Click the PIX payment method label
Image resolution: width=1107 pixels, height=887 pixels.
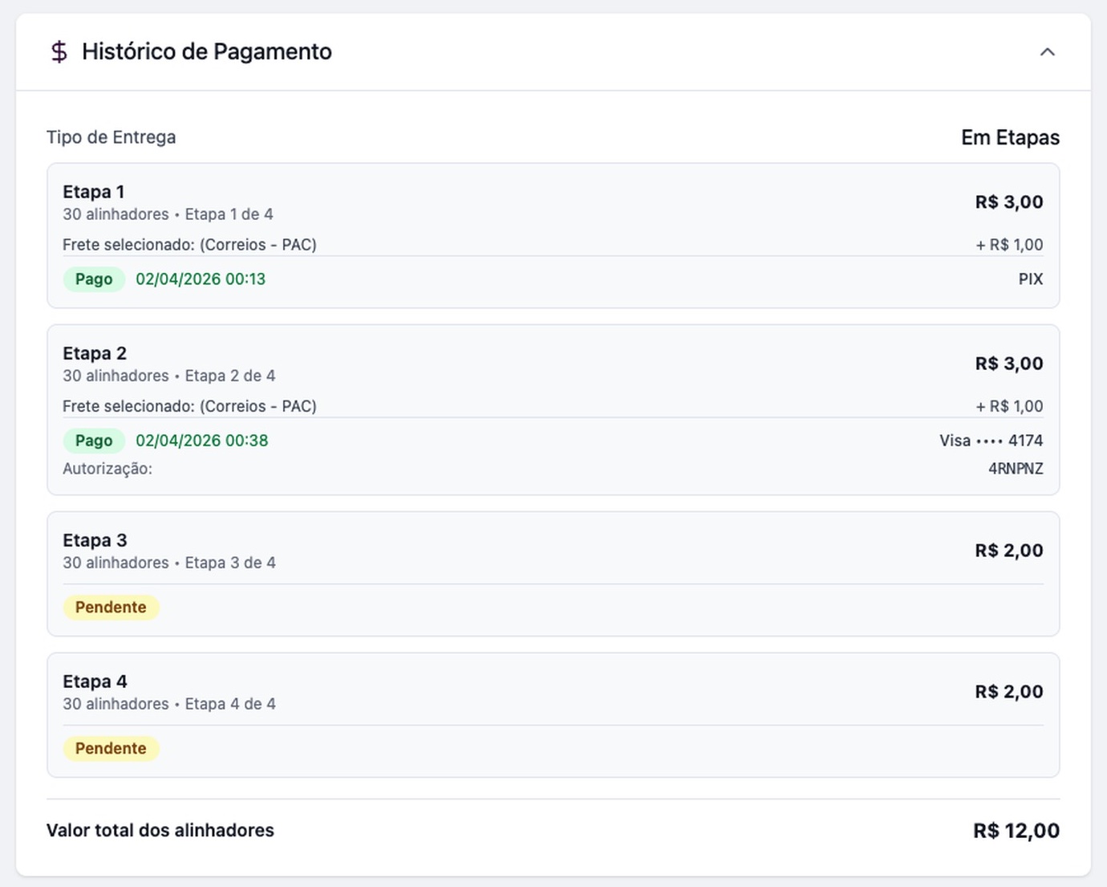[1031, 279]
